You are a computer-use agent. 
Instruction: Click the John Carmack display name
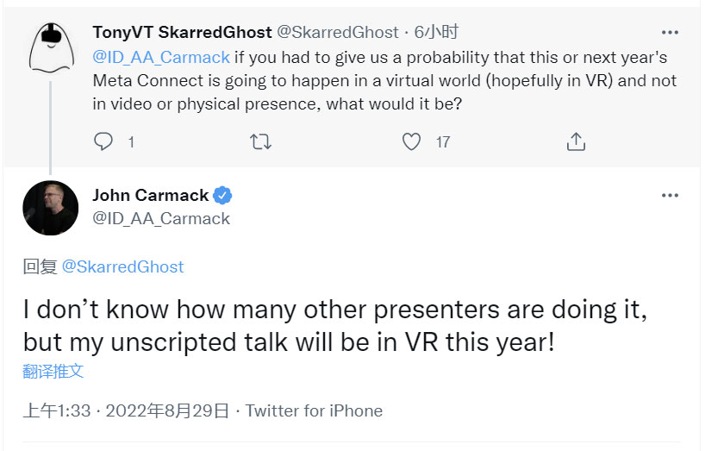[x=151, y=196]
